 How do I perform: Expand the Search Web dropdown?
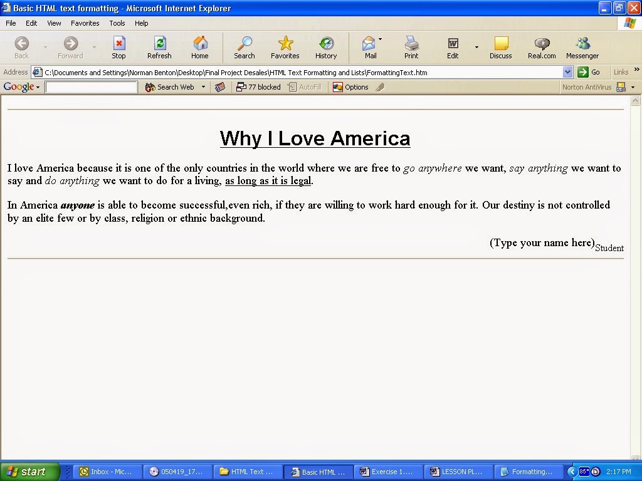(x=203, y=87)
